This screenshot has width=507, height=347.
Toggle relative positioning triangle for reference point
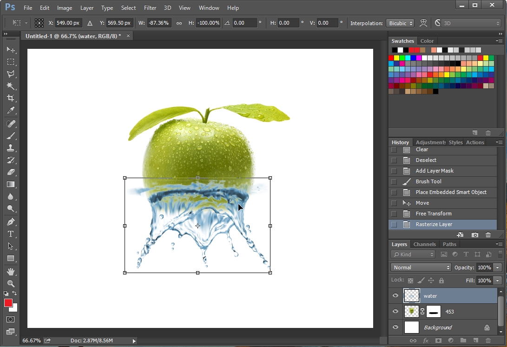click(90, 23)
